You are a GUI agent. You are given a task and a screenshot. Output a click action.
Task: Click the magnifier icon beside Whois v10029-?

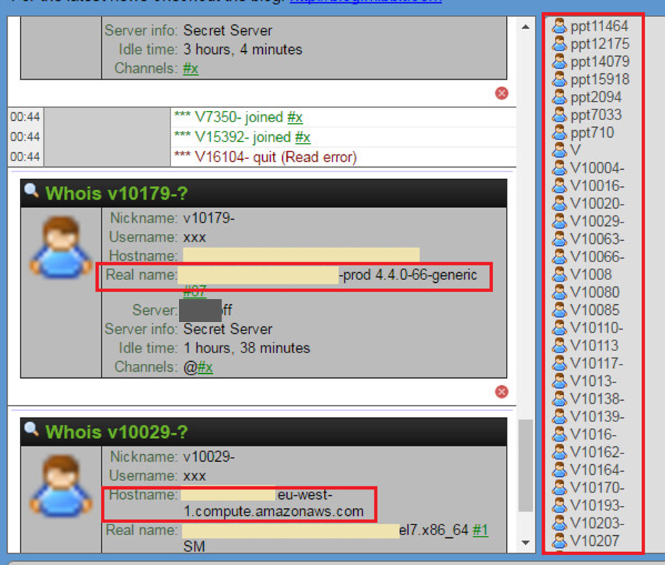coord(31,429)
